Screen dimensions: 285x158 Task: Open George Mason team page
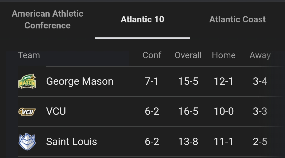pyautogui.click(x=80, y=81)
